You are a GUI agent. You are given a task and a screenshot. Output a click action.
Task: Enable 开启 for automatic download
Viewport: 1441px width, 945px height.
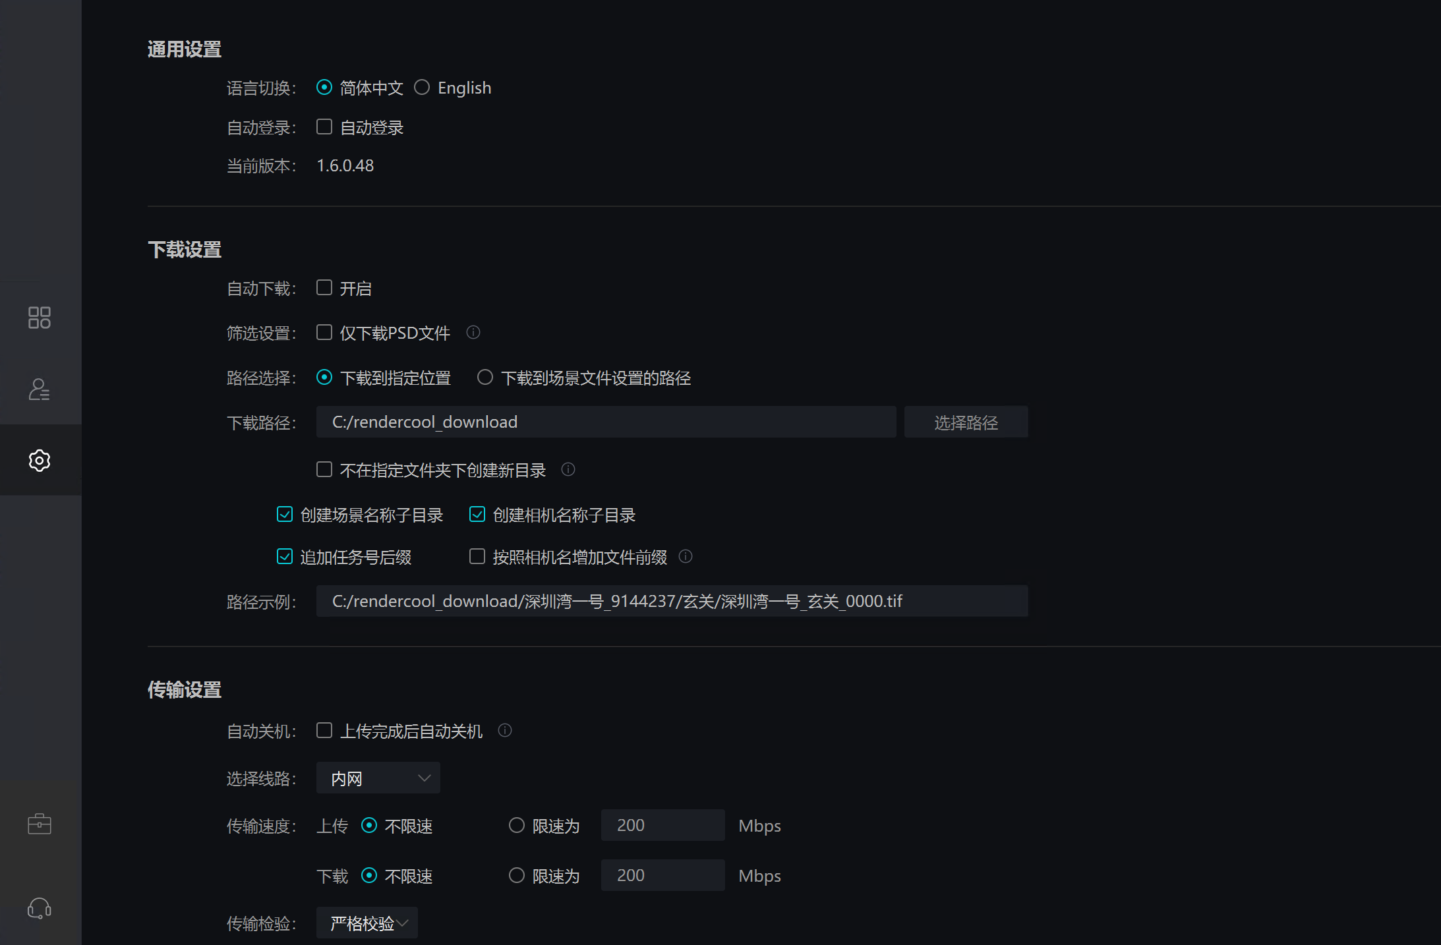coord(324,287)
